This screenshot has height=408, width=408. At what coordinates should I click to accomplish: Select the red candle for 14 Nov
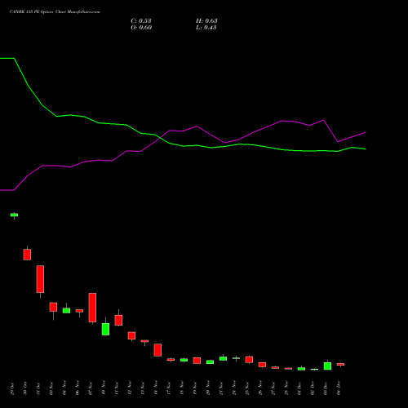point(157,350)
